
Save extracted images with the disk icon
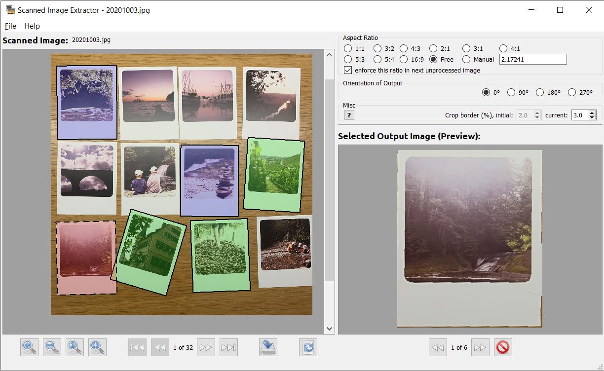[268, 347]
